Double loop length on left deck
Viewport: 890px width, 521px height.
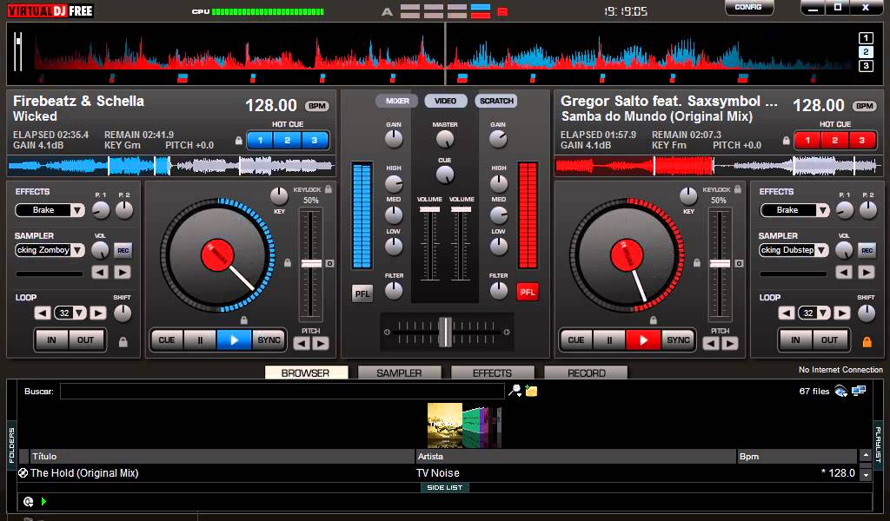(97, 313)
